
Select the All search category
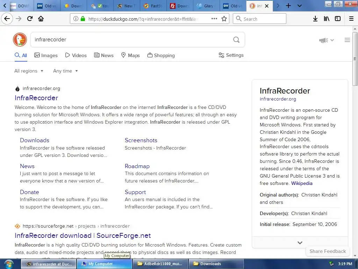coord(21,55)
